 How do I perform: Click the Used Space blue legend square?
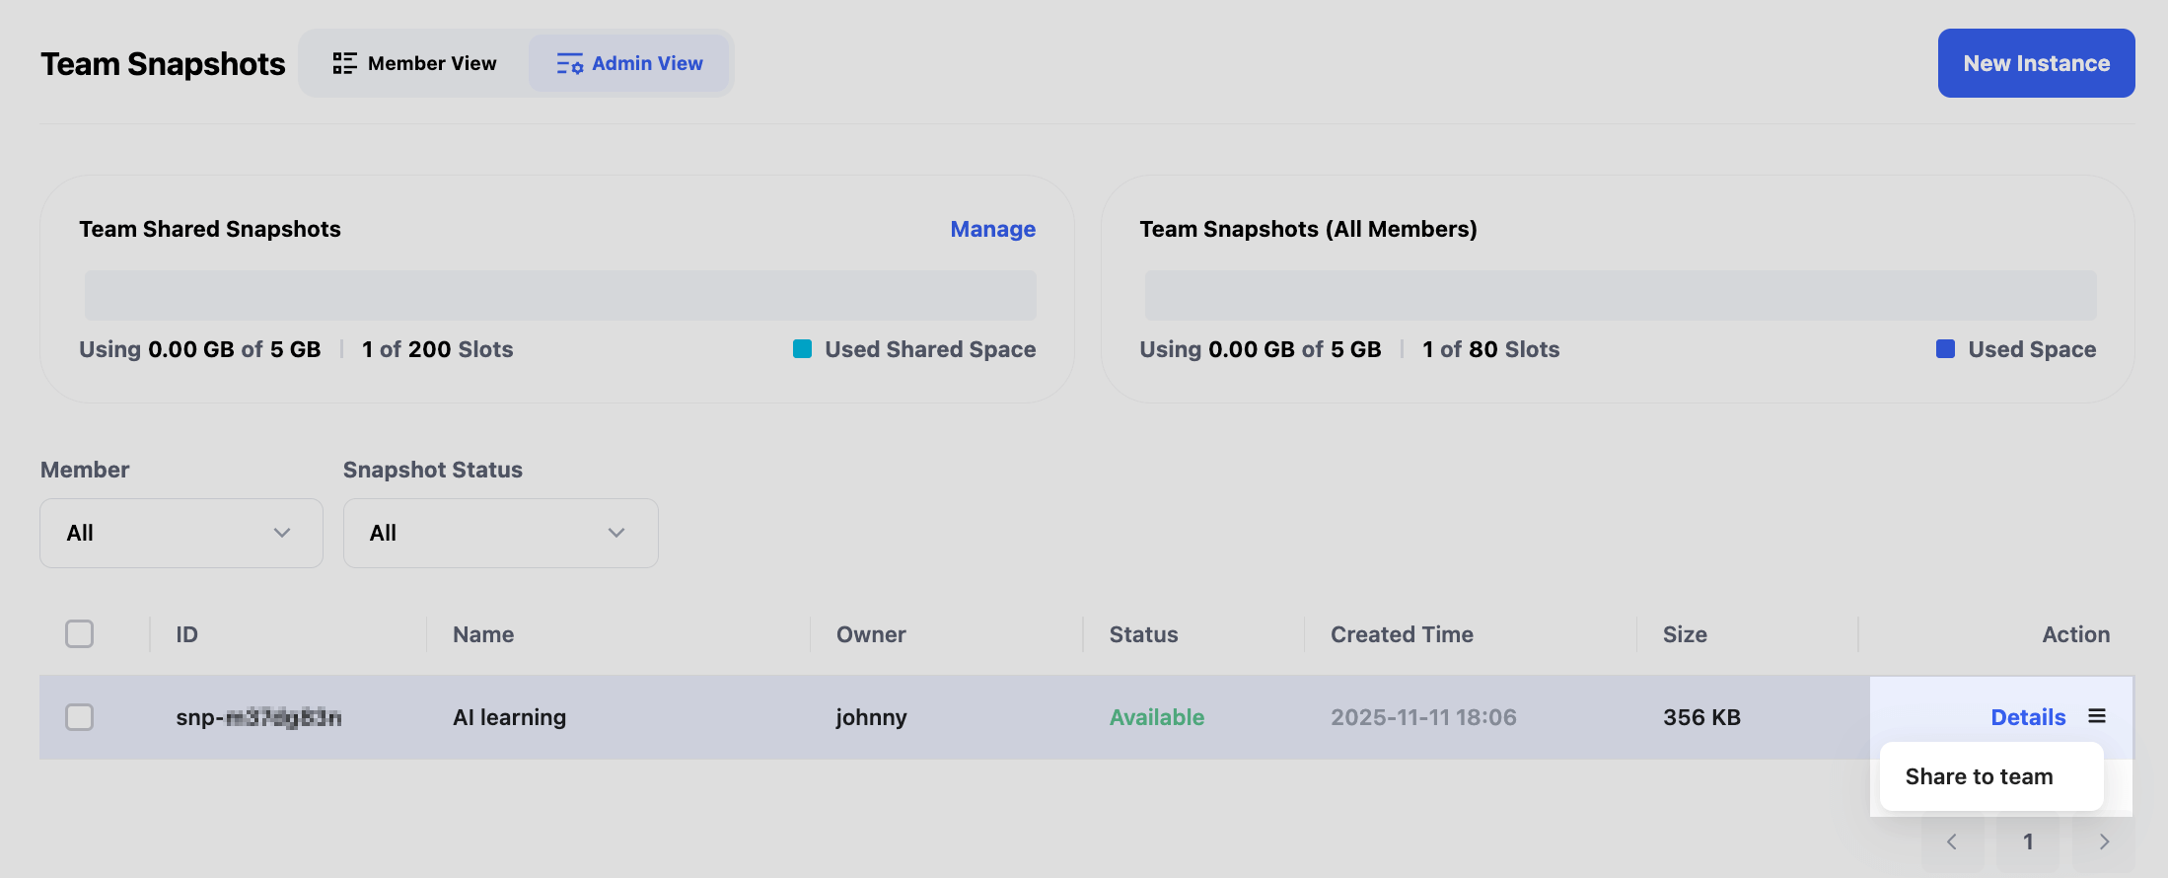click(x=1945, y=349)
